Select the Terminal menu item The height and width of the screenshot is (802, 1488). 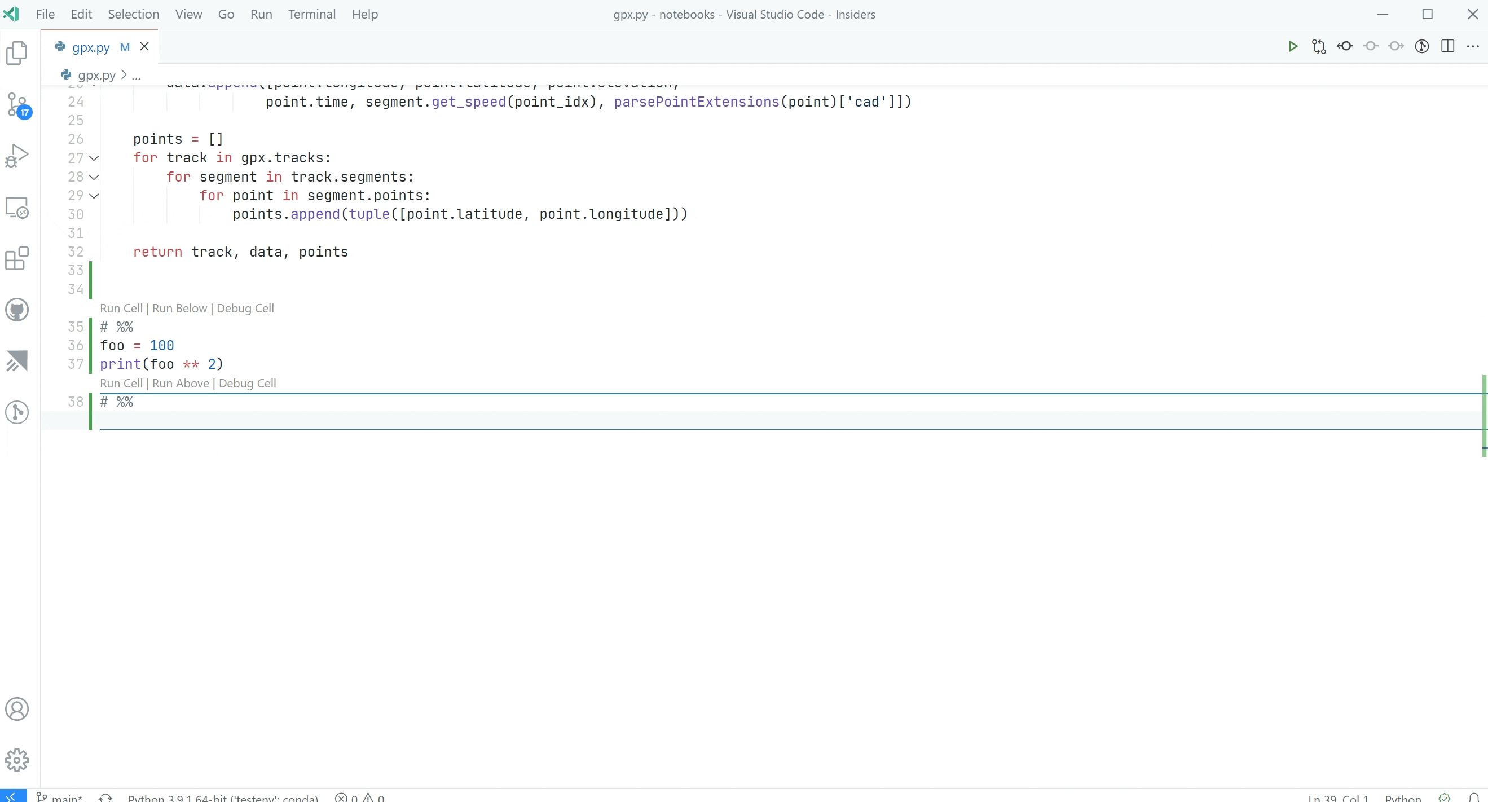[311, 14]
